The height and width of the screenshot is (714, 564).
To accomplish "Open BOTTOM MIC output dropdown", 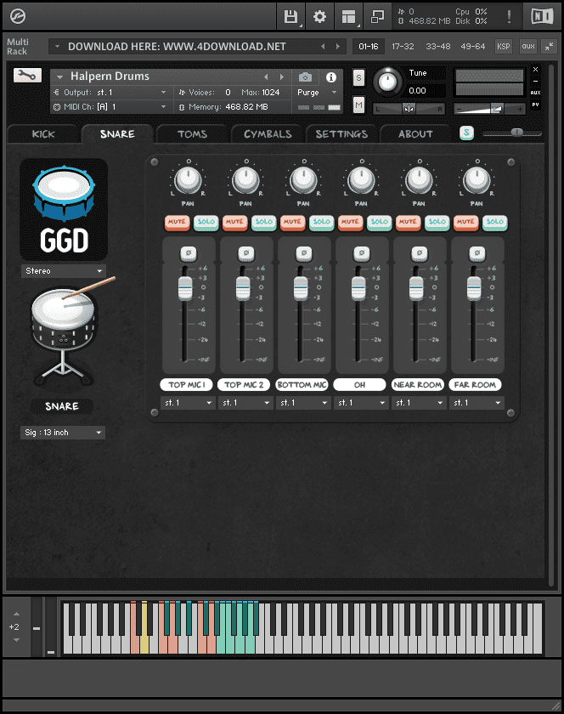I will 303,403.
